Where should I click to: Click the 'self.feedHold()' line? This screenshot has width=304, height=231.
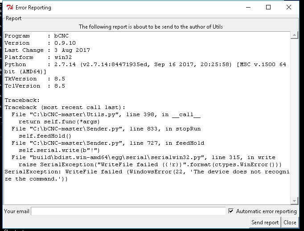(45, 136)
